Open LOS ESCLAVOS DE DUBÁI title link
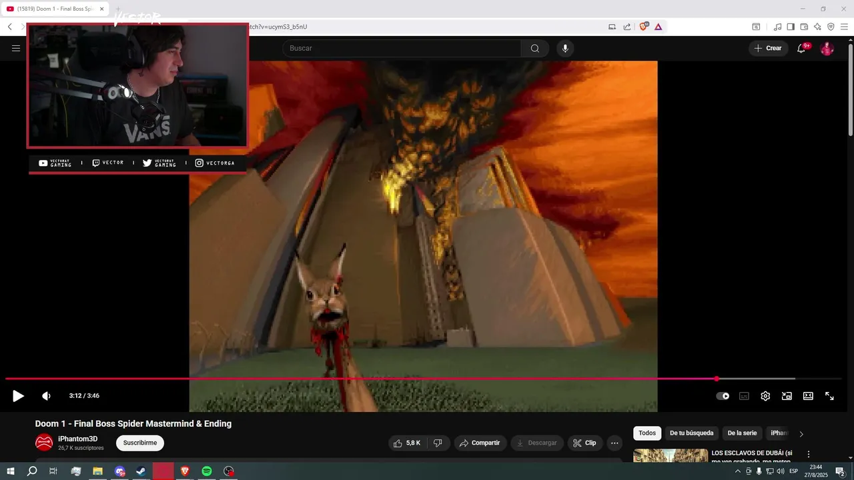The image size is (854, 480). [x=752, y=457]
